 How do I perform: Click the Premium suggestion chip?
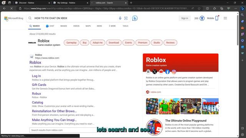click(143, 43)
